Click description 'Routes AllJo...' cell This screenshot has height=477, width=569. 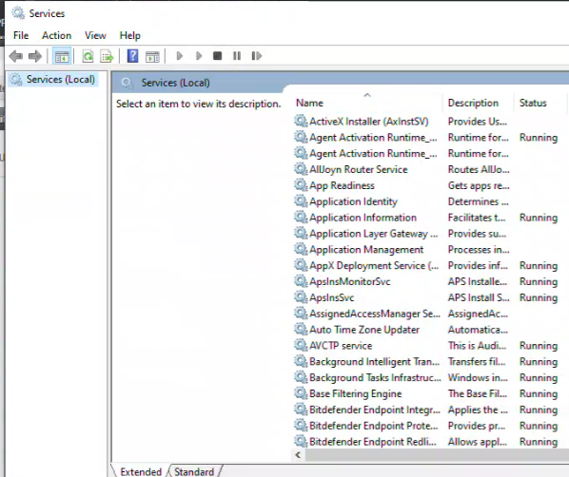pyautogui.click(x=479, y=170)
